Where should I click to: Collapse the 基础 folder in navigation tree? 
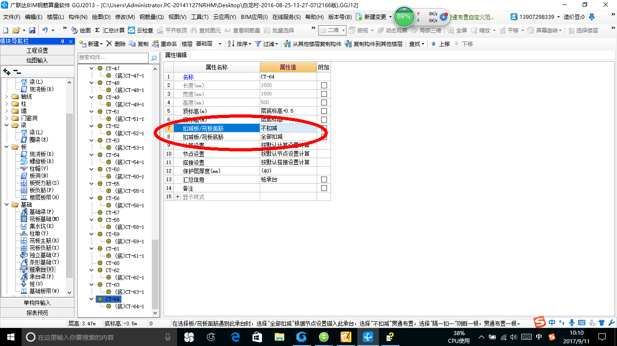(x=6, y=205)
